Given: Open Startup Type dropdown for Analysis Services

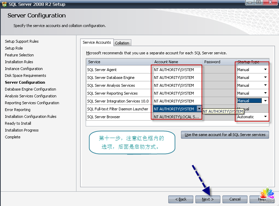Looking at the screenshot, I should click(x=265, y=85).
